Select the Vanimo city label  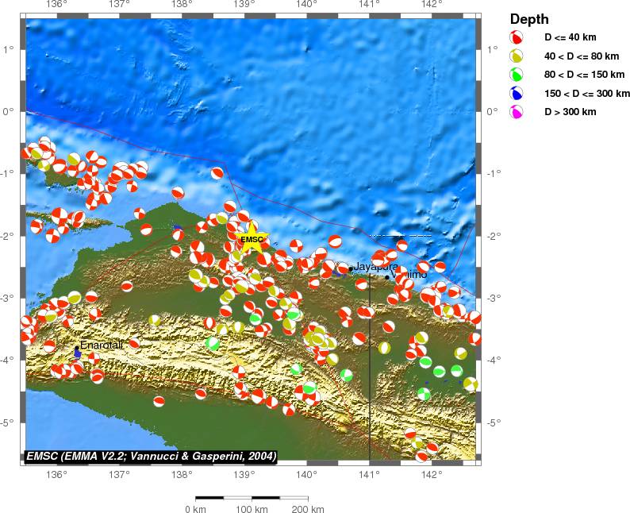tap(409, 275)
